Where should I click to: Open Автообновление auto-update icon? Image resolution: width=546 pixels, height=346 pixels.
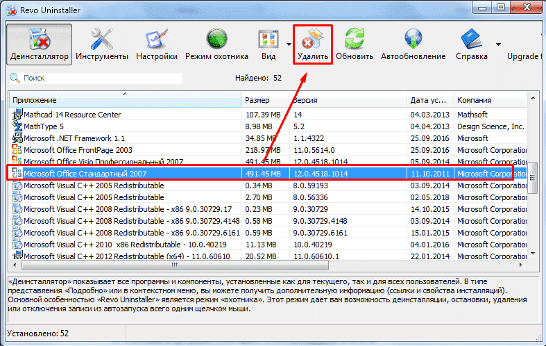413,38
